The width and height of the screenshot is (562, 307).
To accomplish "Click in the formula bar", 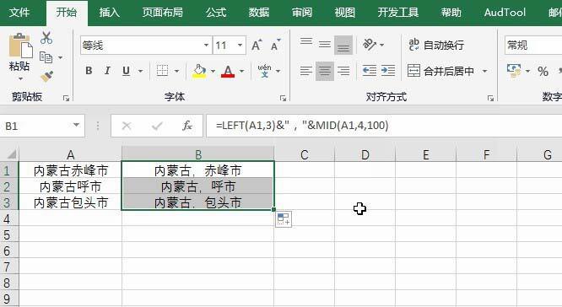I will pyautogui.click(x=384, y=126).
